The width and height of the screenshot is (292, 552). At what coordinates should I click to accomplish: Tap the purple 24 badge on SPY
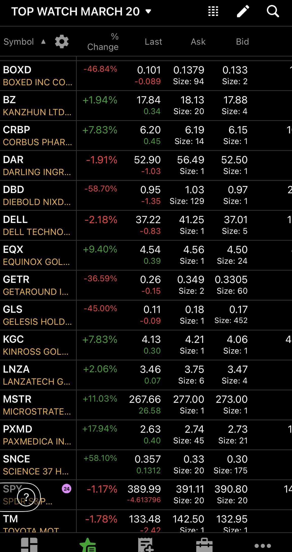point(67,489)
